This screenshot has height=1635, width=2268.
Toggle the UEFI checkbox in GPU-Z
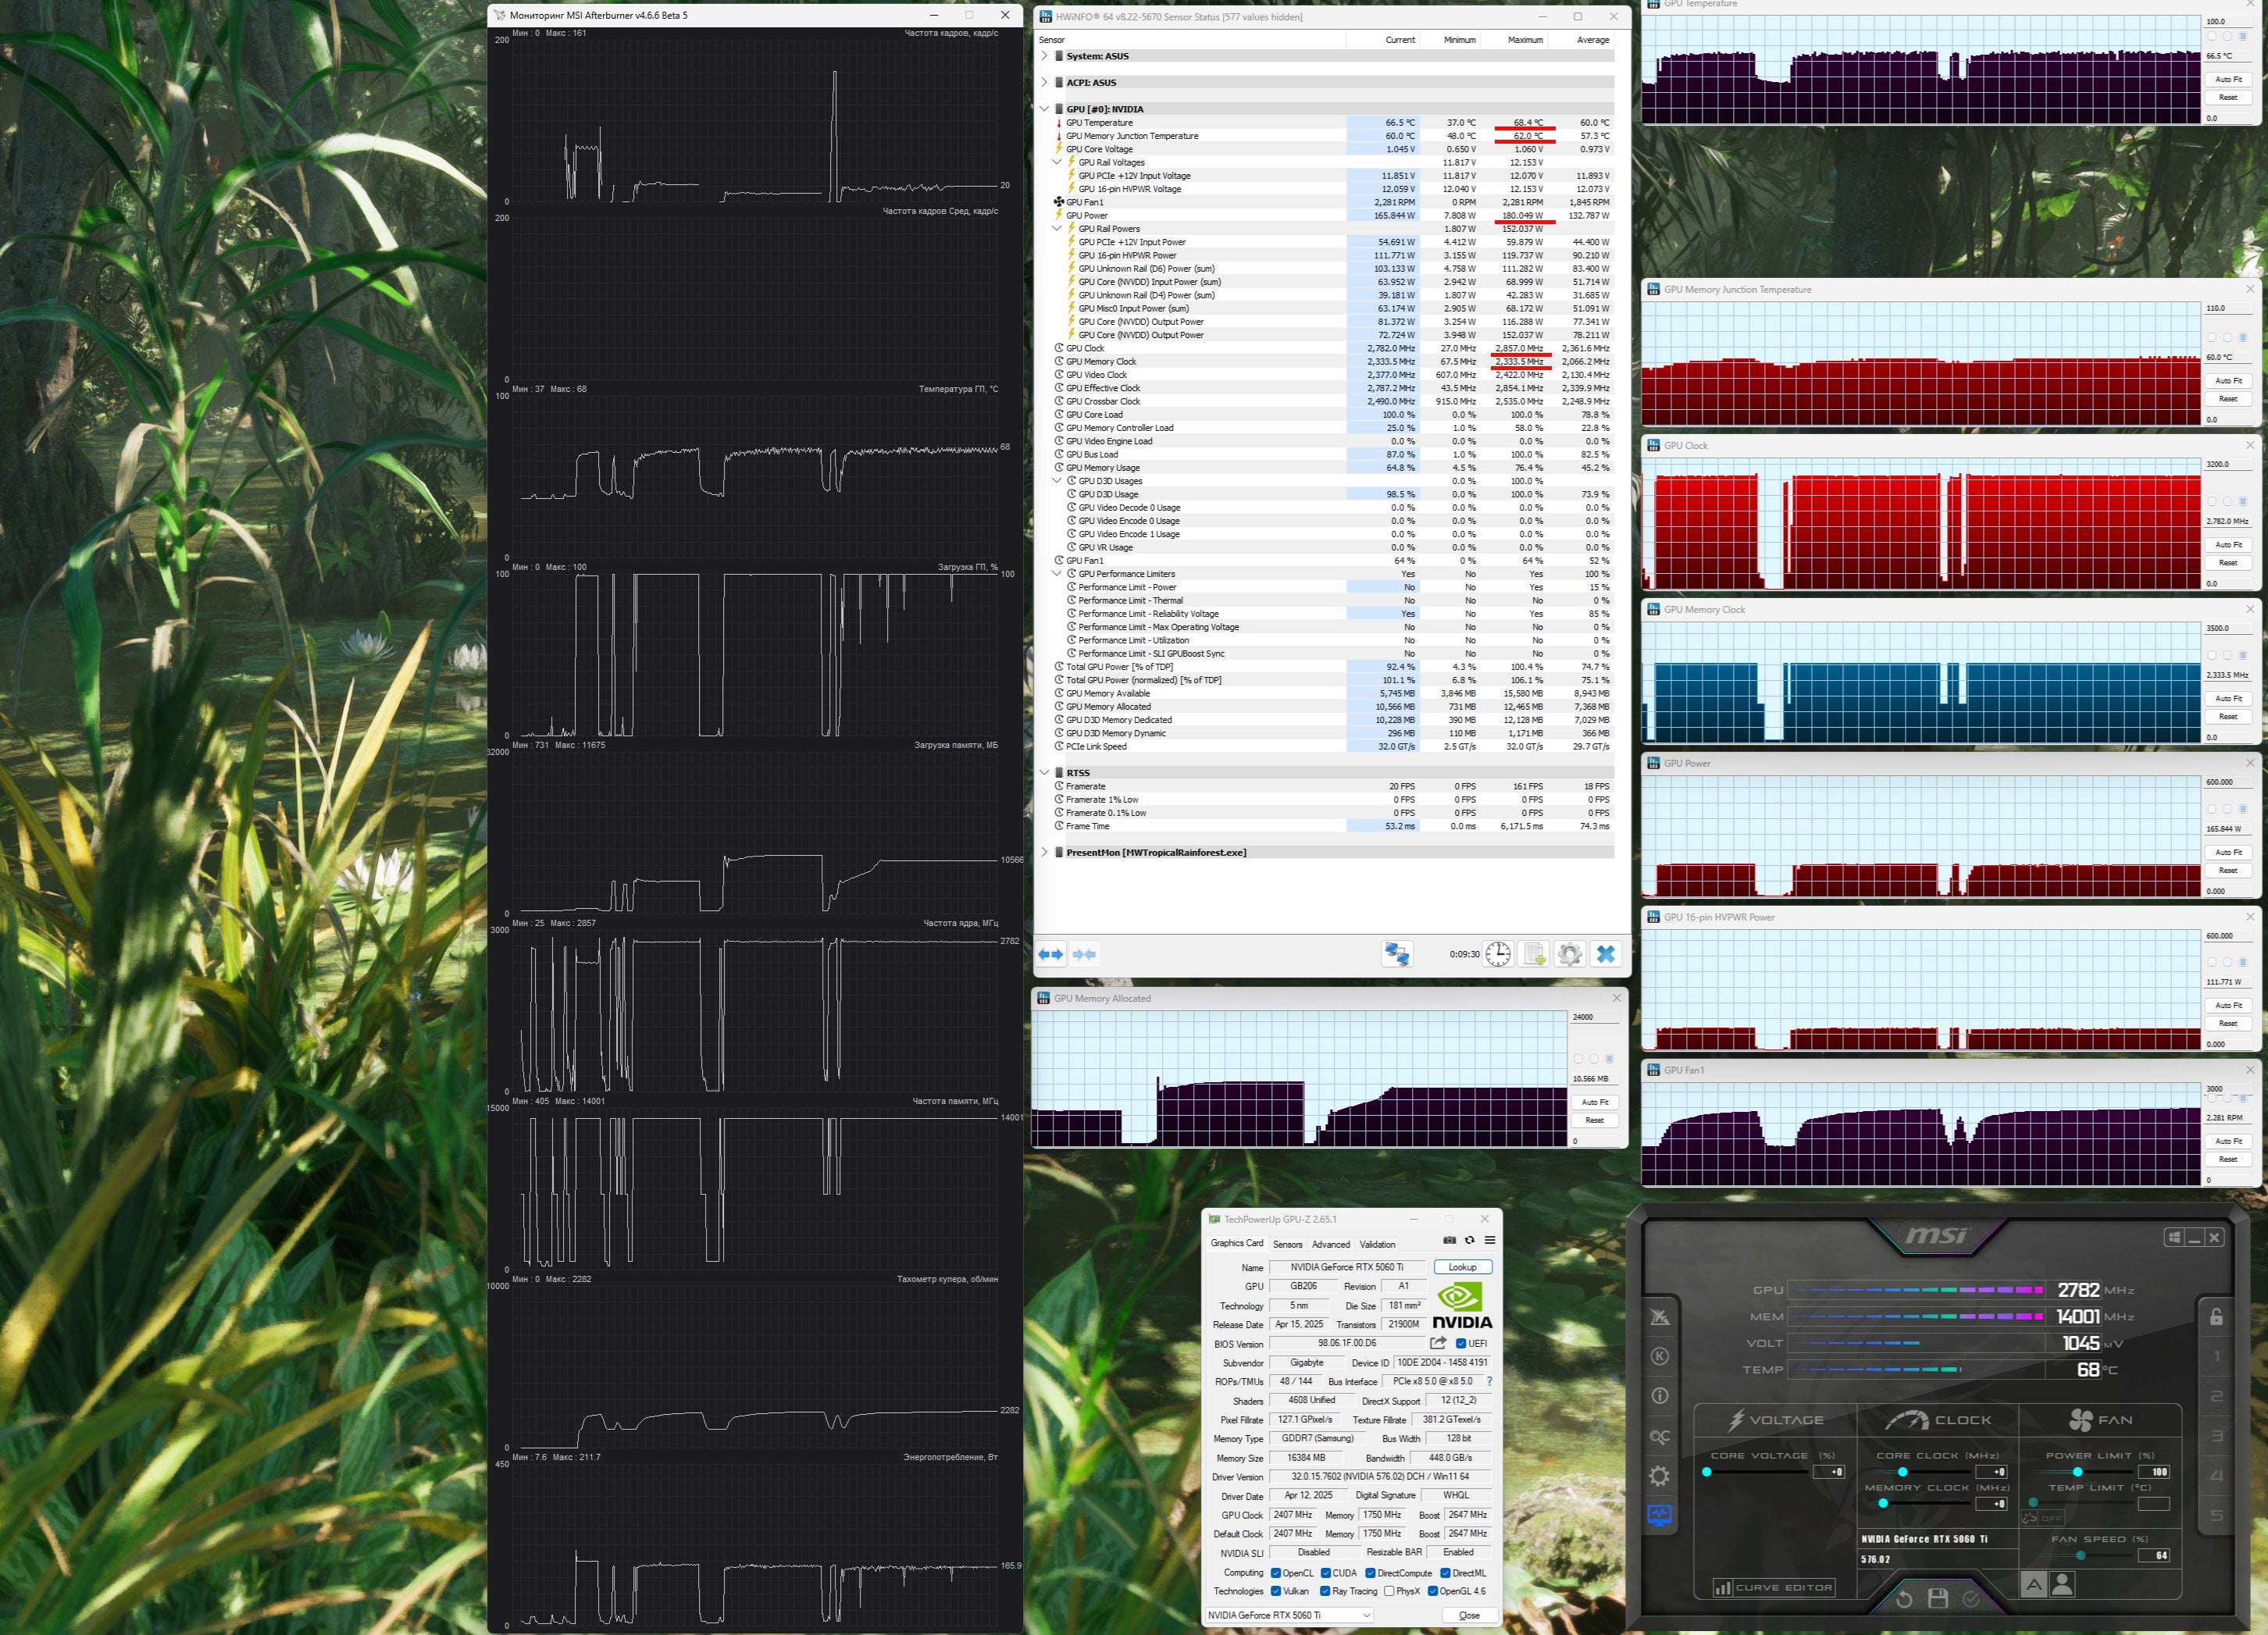[1461, 1343]
